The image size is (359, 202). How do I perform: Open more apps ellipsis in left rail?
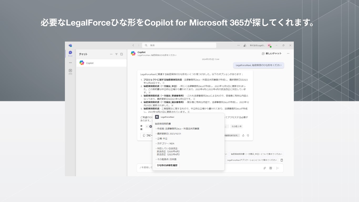[x=70, y=63]
